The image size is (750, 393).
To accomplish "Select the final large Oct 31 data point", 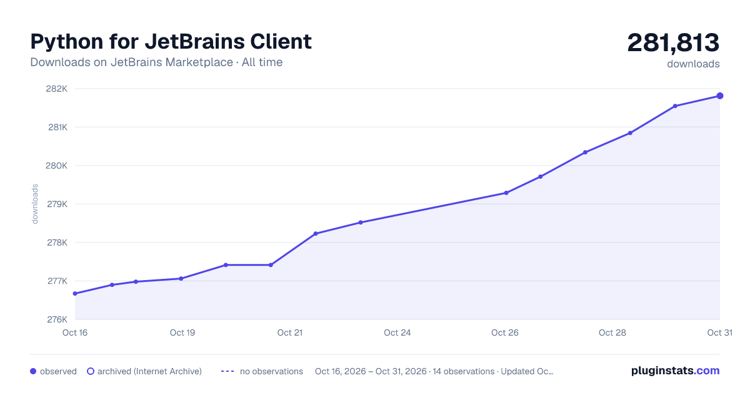I will click(x=720, y=95).
